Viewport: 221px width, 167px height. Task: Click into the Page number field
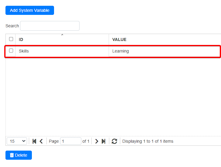point(70,141)
